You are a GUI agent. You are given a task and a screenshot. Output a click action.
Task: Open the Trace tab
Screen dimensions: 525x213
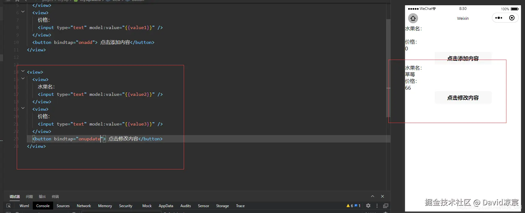[240, 206]
